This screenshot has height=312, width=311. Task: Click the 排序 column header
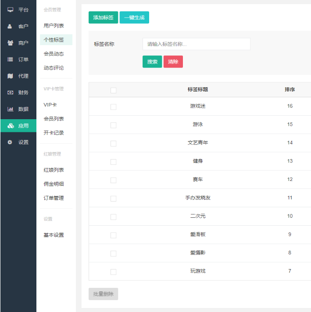point(290,89)
